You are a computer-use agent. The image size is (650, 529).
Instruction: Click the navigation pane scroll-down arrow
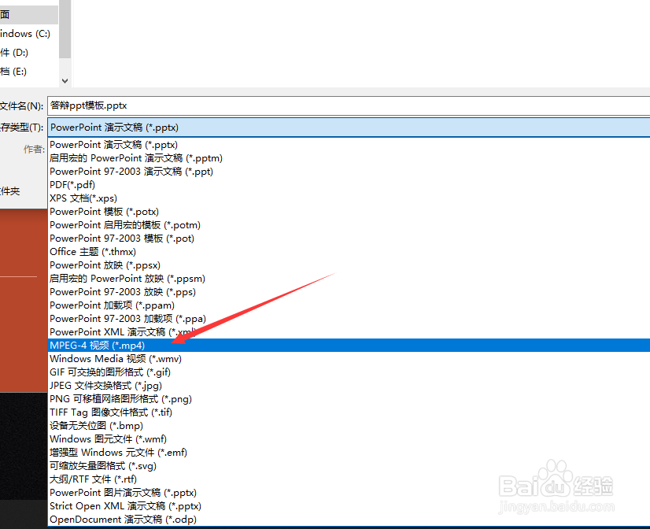pos(65,81)
